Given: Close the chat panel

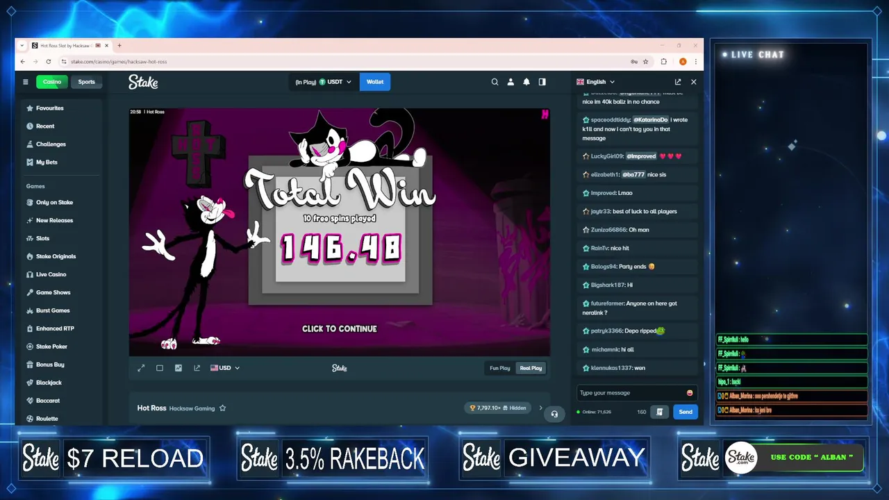Looking at the screenshot, I should (693, 82).
